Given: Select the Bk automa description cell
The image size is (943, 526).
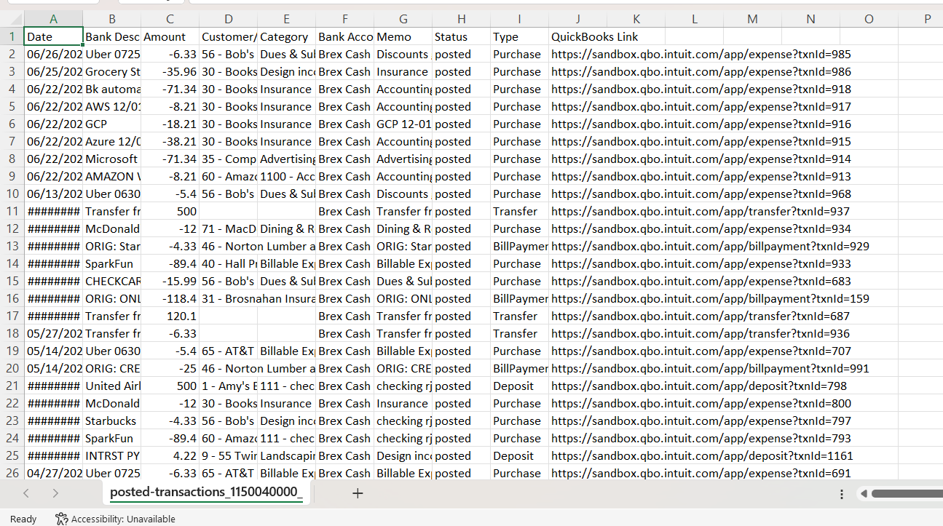Looking at the screenshot, I should (x=111, y=89).
